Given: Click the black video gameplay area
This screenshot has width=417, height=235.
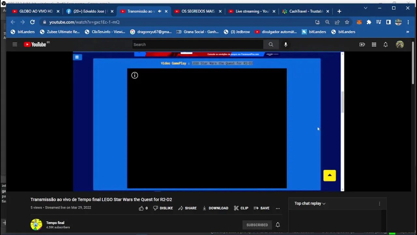Looking at the screenshot, I should [x=207, y=128].
